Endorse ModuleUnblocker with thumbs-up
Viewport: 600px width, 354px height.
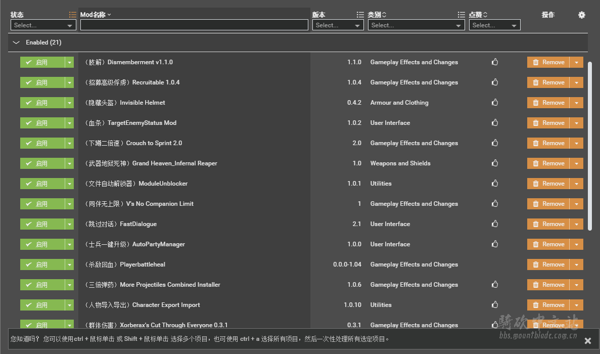click(x=495, y=183)
